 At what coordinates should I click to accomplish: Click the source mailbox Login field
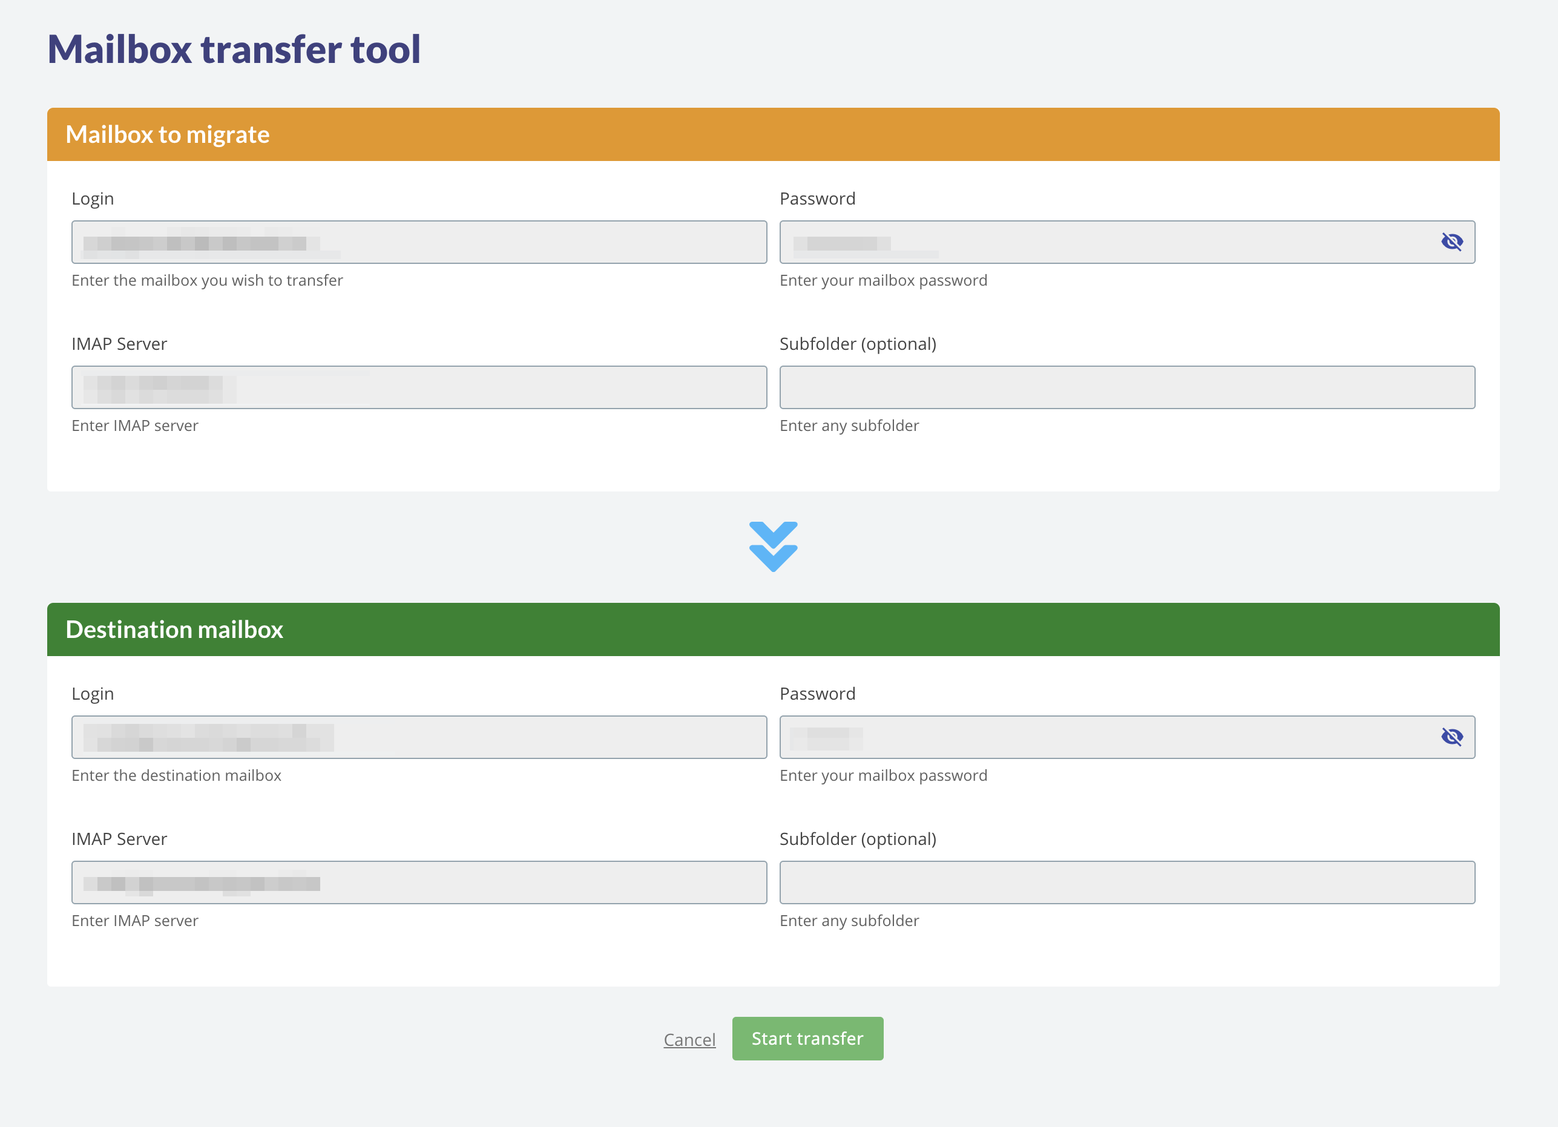pos(421,242)
